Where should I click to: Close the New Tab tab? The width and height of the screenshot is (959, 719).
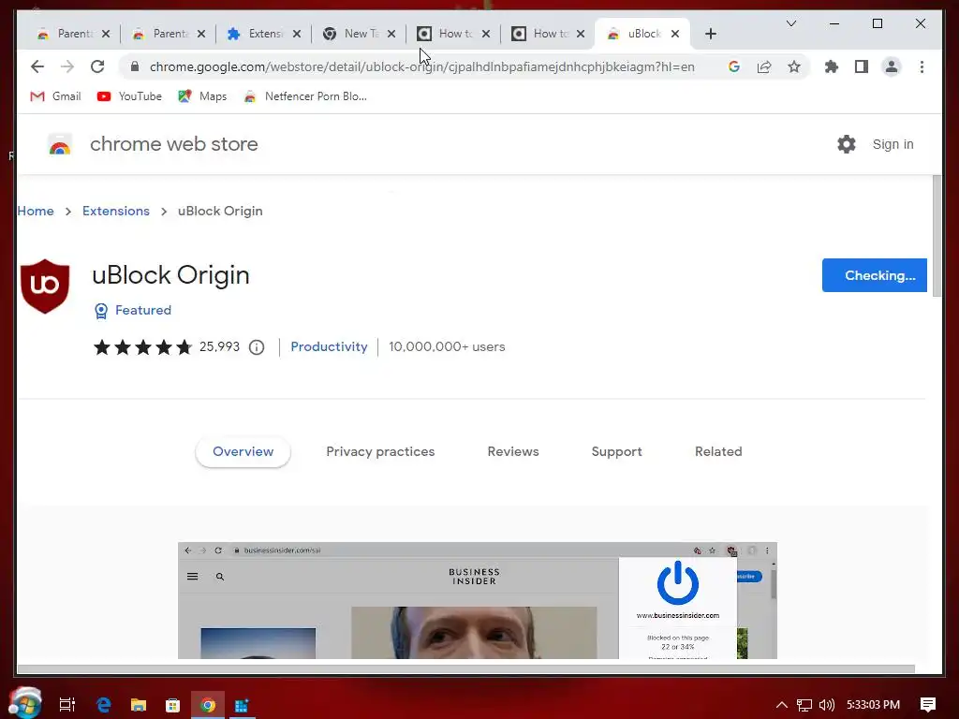pos(391,34)
